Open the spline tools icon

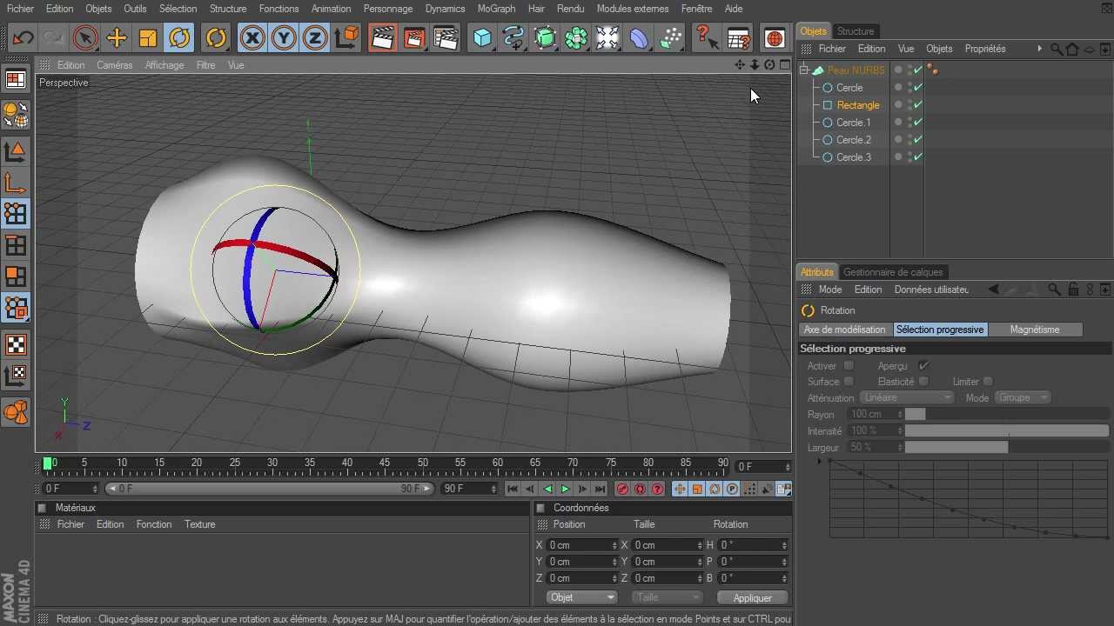(513, 38)
